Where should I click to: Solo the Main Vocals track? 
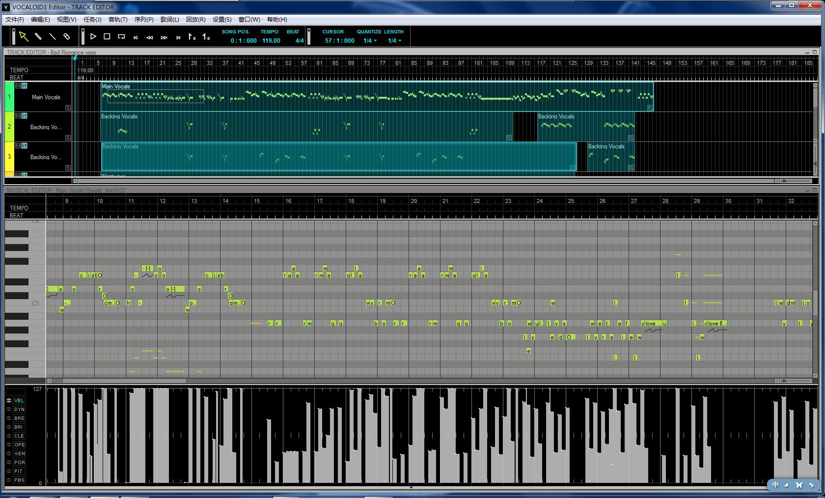(25, 86)
